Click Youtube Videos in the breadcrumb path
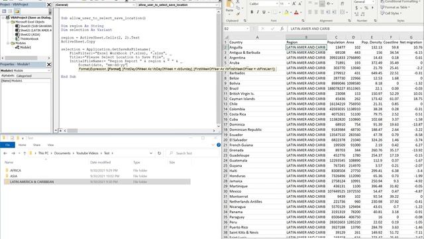The image size is (424, 239). pyautogui.click(x=87, y=153)
